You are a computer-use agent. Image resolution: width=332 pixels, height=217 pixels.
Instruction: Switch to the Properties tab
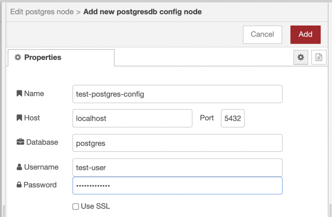point(42,57)
